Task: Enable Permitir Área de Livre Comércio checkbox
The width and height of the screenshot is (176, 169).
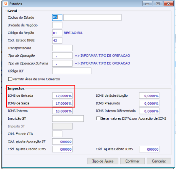Action: (x=10, y=79)
